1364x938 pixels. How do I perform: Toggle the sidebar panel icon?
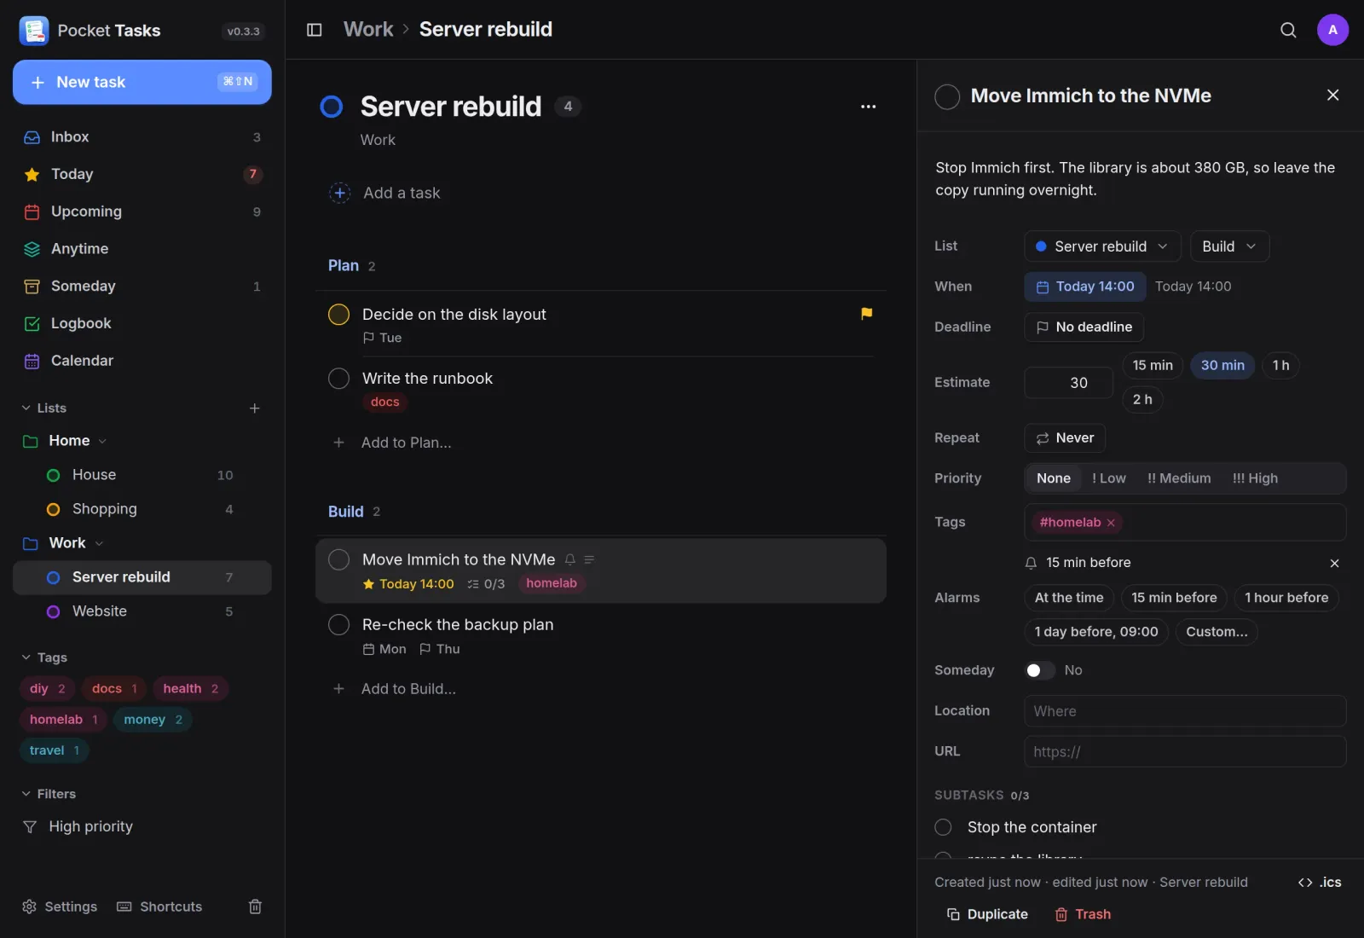click(x=314, y=30)
